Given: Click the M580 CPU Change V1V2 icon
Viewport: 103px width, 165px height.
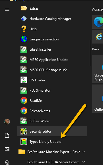Looking at the screenshot, I should (x=24, y=70).
